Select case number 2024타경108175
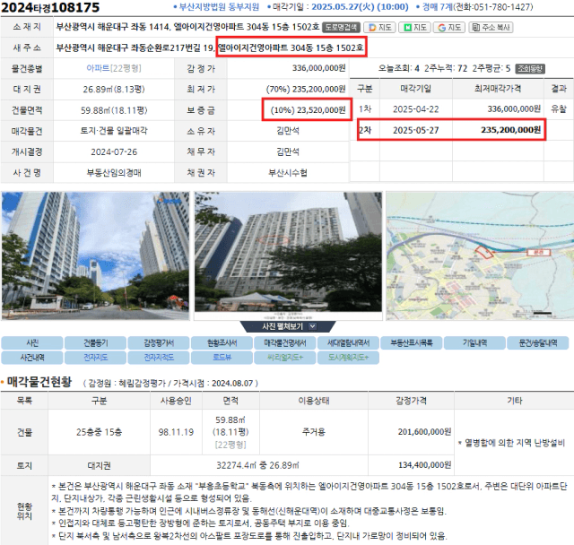574x545 pixels. coord(50,7)
